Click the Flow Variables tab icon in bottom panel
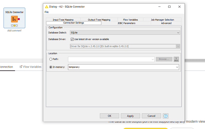The height and width of the screenshot is (129, 205). (21, 67)
